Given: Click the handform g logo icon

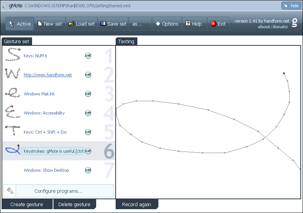Looking at the screenshot, I should pos(294,23).
